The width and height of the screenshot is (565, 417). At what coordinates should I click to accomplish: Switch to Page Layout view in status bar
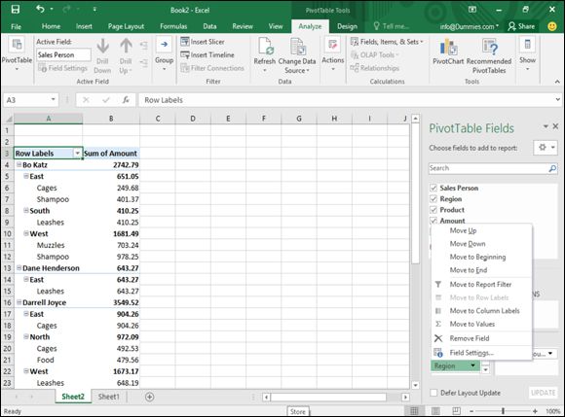(435, 410)
